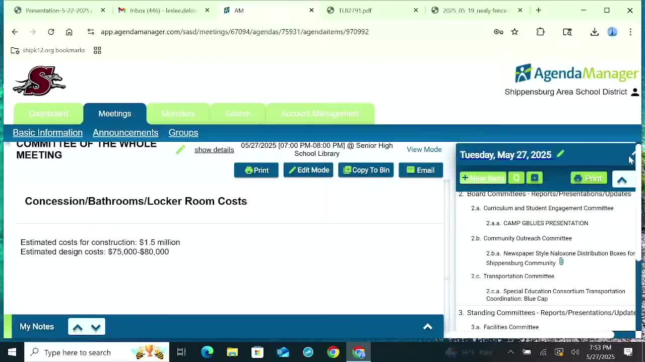Print from the agenda side panel
The width and height of the screenshot is (645, 362).
coord(589,178)
